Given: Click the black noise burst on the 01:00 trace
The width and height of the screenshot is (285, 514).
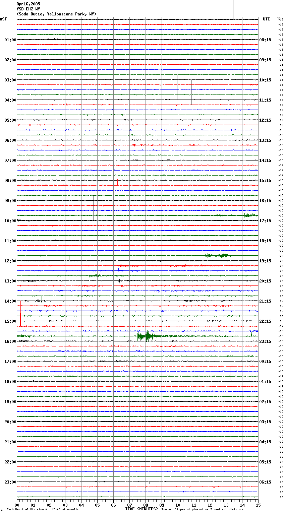Looking at the screenshot, I should 55,40.
